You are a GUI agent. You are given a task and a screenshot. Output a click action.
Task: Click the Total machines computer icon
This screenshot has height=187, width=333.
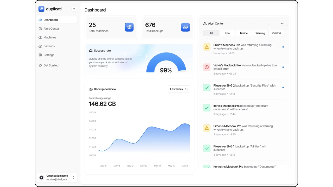pyautogui.click(x=129, y=27)
